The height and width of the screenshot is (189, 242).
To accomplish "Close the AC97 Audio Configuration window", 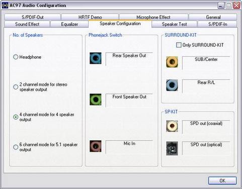I will coord(236,6).
